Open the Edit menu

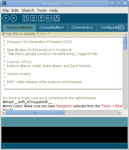pyautogui.click(x=15, y=10)
